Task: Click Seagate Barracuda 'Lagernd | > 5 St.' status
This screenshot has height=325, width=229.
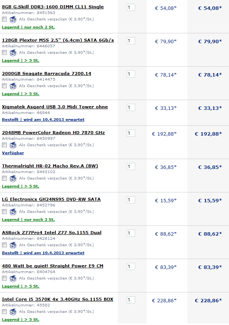Action: coord(20,94)
